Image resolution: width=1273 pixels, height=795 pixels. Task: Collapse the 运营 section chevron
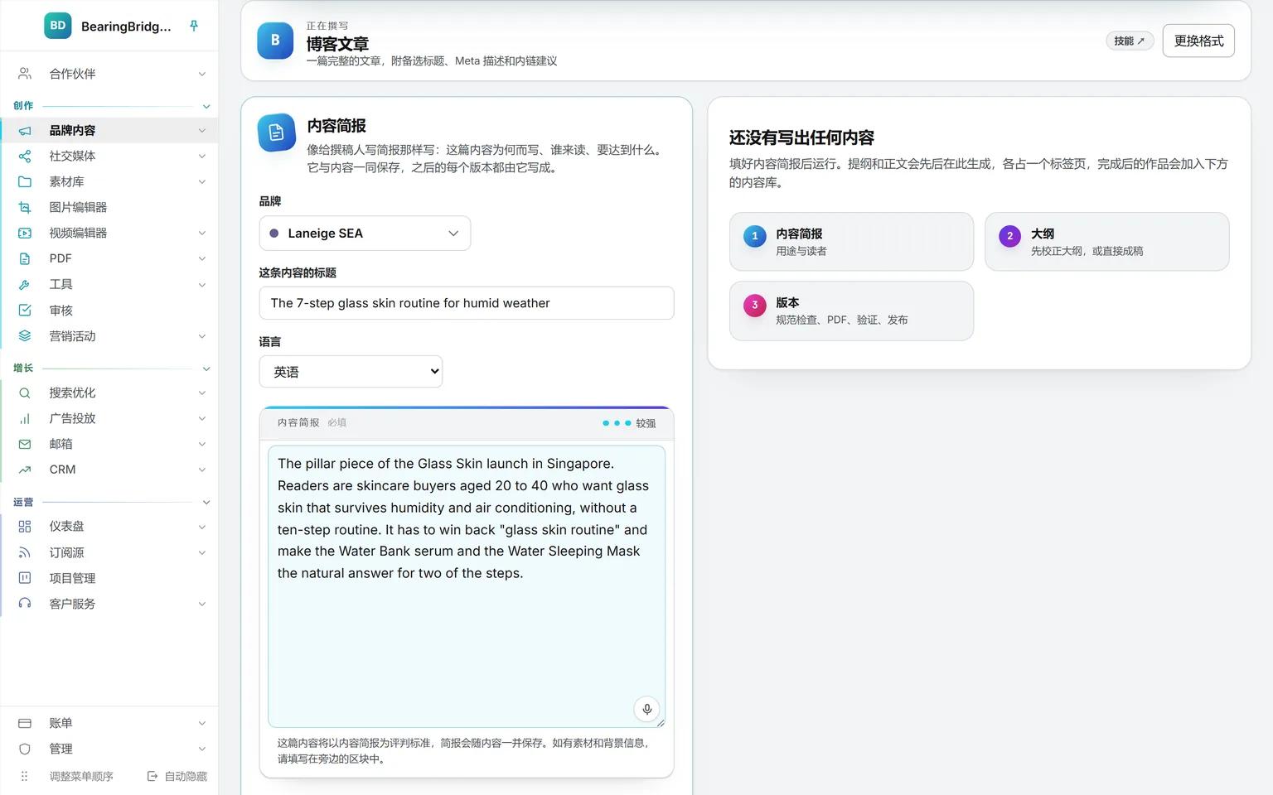(x=206, y=502)
